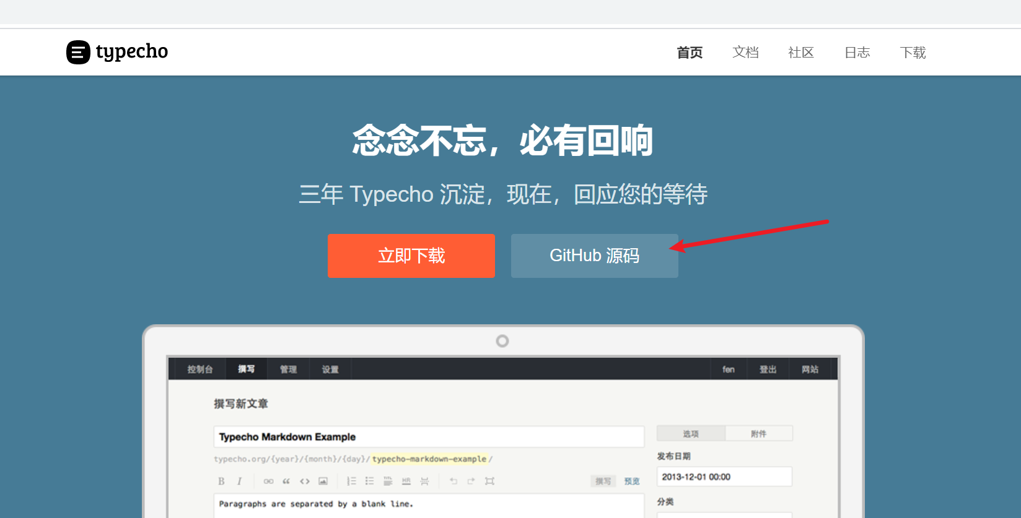The image size is (1021, 518).
Task: Click the GitHub 源码 button
Action: click(x=594, y=256)
